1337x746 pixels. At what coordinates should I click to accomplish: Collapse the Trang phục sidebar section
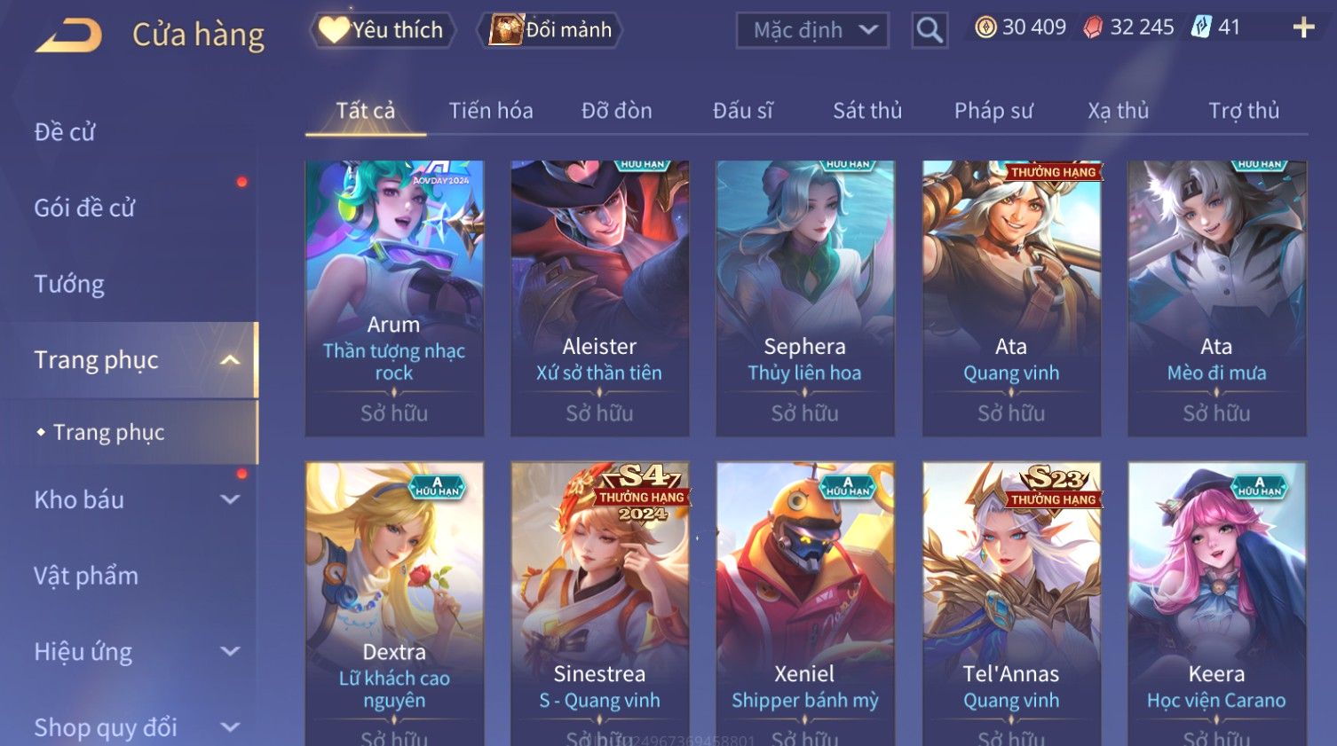click(x=230, y=360)
